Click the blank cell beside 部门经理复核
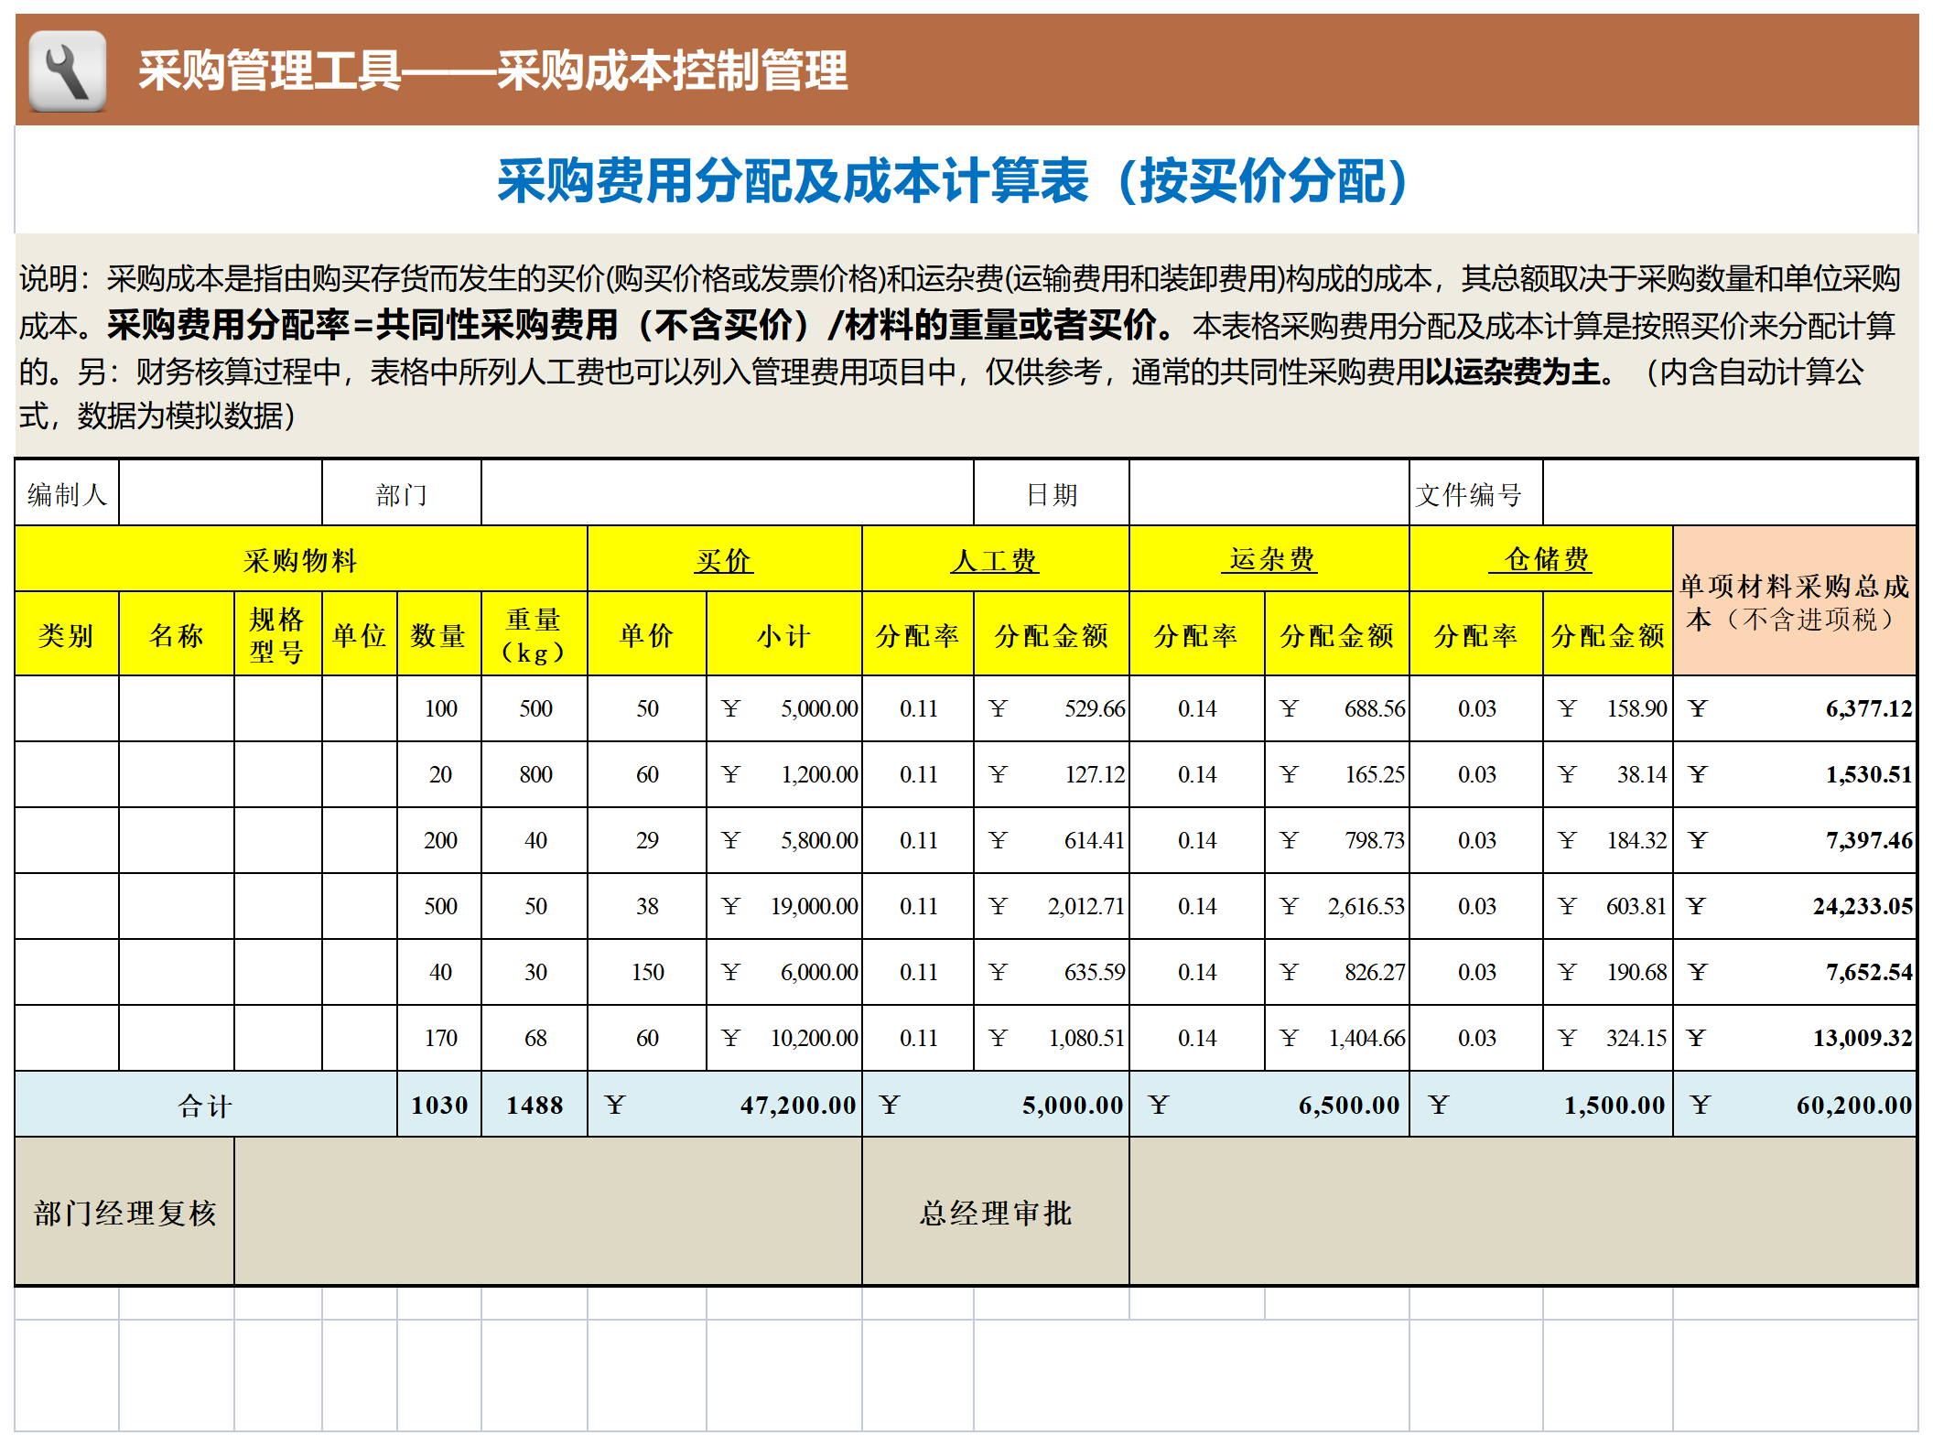 point(548,1212)
